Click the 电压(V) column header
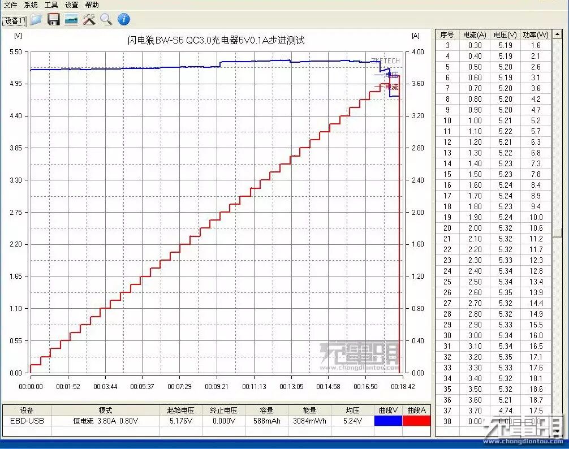 tap(505, 35)
